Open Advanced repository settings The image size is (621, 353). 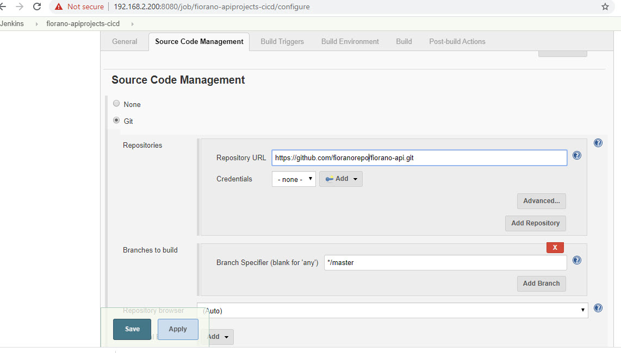542,201
